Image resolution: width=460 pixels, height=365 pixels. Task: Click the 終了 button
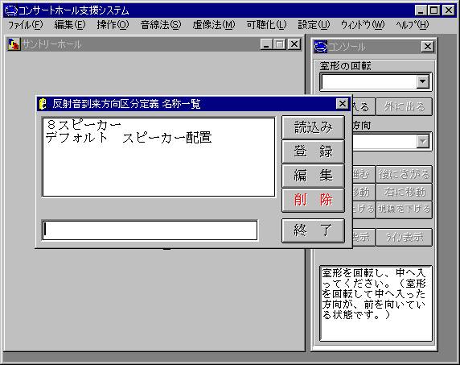(x=313, y=230)
